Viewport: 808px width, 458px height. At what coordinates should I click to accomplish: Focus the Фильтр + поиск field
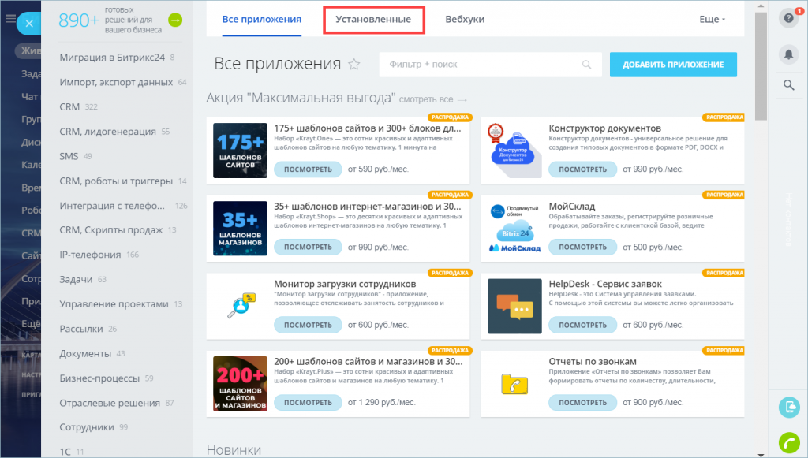[490, 65]
